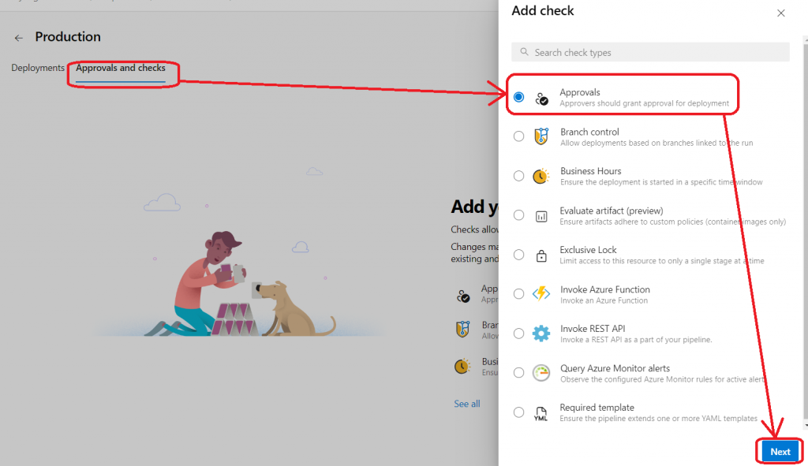Click the Invoke Azure Function lightning icon

coord(541,293)
